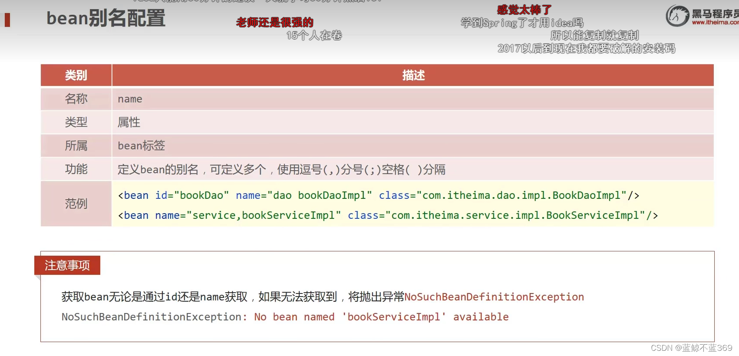Click the 'name' cell value
Screen dimensions: 739x356
click(x=130, y=99)
